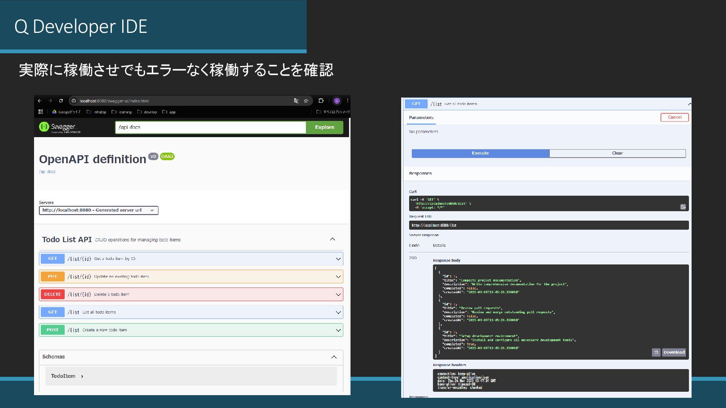This screenshot has height=408, width=726.
Task: Click the red Cancel button
Action: point(674,117)
